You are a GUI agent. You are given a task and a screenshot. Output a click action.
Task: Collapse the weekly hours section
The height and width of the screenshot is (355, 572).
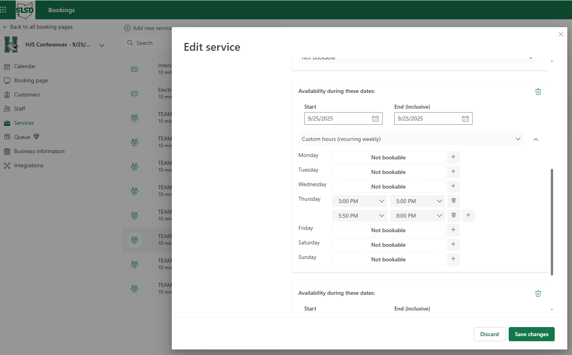point(536,139)
